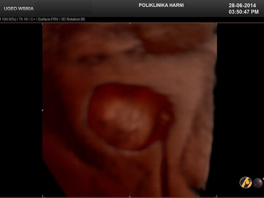Click the 28-06-2014 date display
The width and height of the screenshot is (264, 198).
pos(242,5)
